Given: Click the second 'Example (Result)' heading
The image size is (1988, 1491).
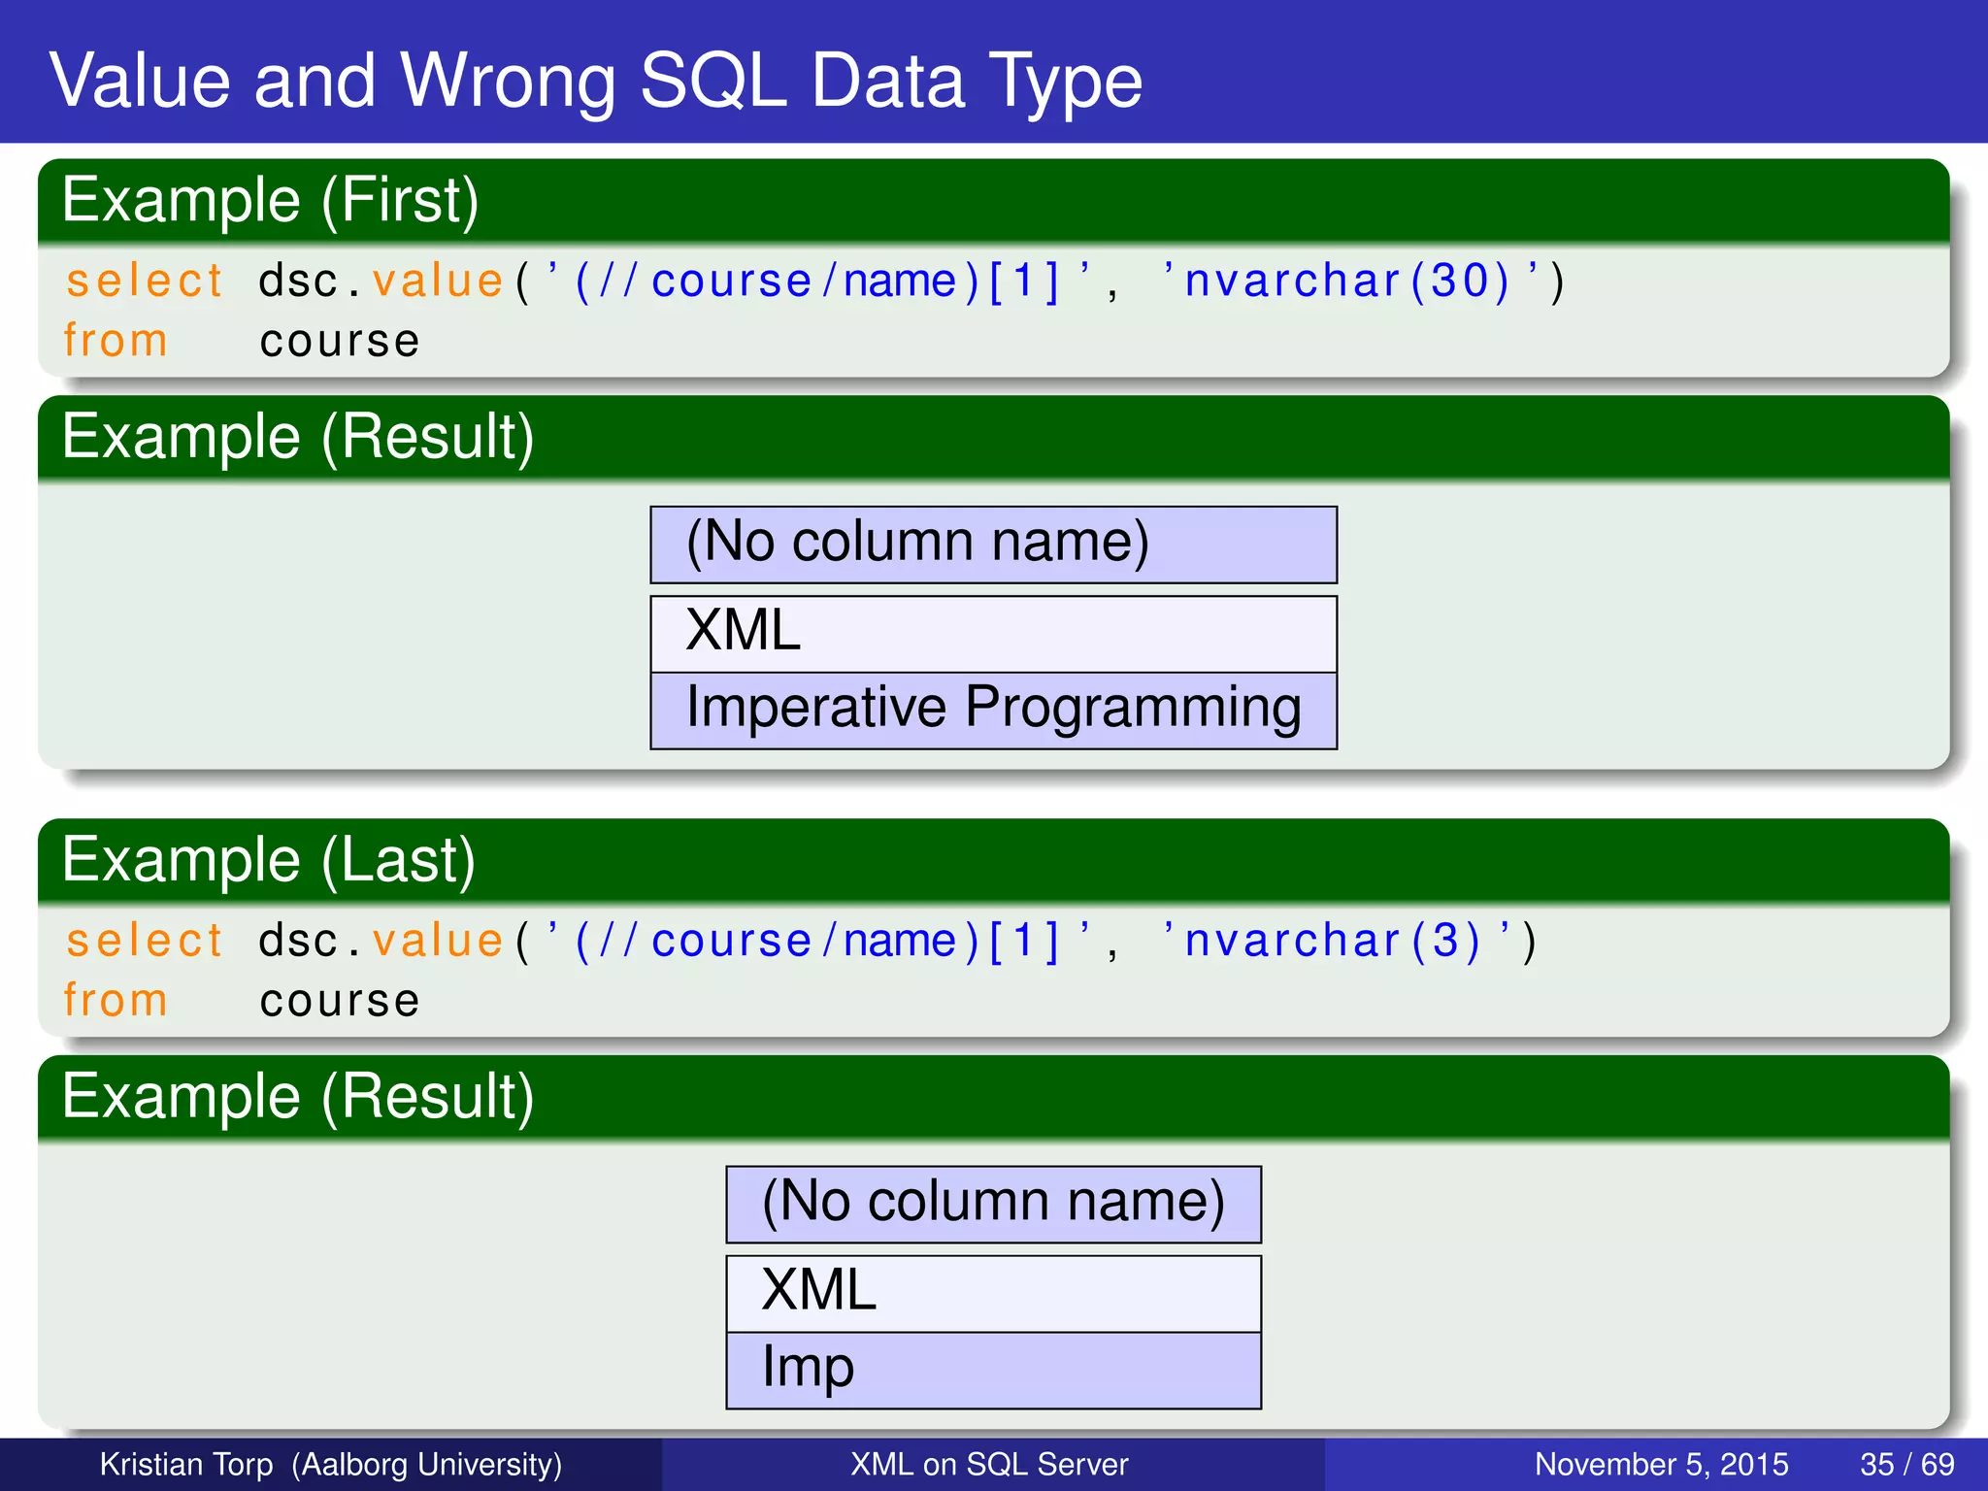Looking at the screenshot, I should point(298,1097).
